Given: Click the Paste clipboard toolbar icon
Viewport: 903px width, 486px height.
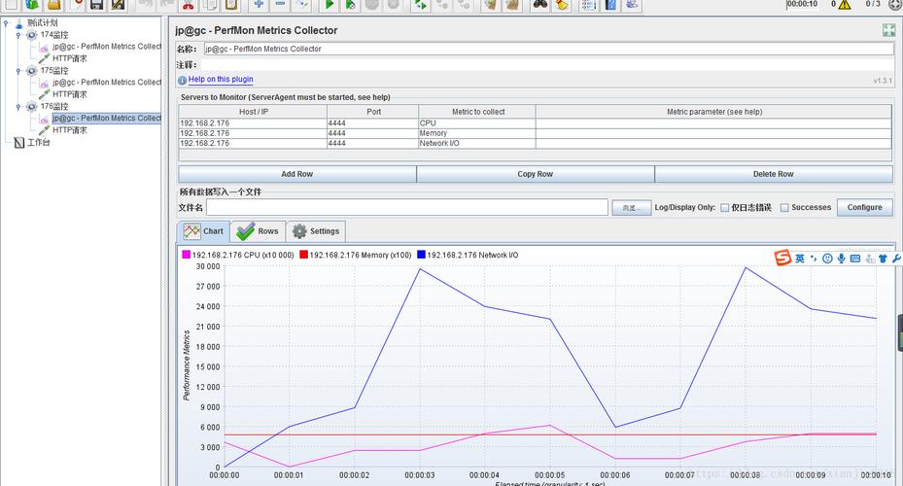Looking at the screenshot, I should 231,5.
